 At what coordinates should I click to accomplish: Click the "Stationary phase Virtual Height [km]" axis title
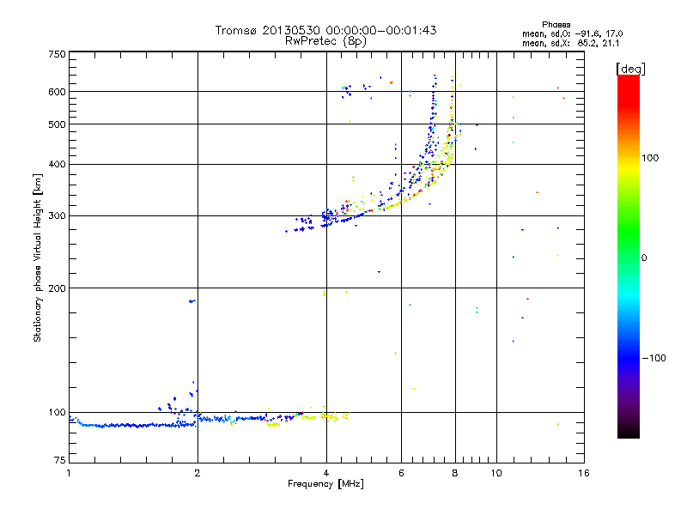click(37, 257)
